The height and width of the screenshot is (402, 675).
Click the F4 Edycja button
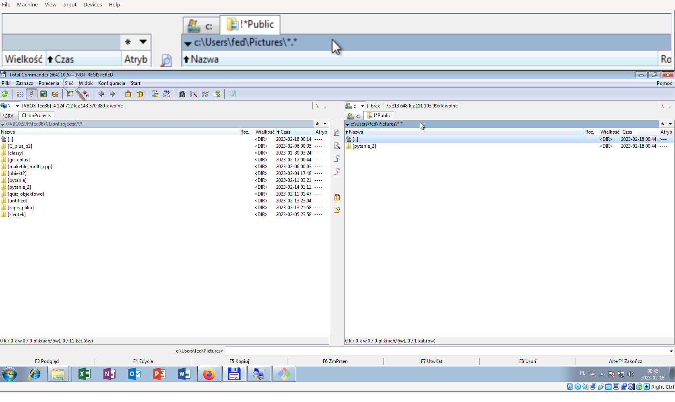coord(143,361)
